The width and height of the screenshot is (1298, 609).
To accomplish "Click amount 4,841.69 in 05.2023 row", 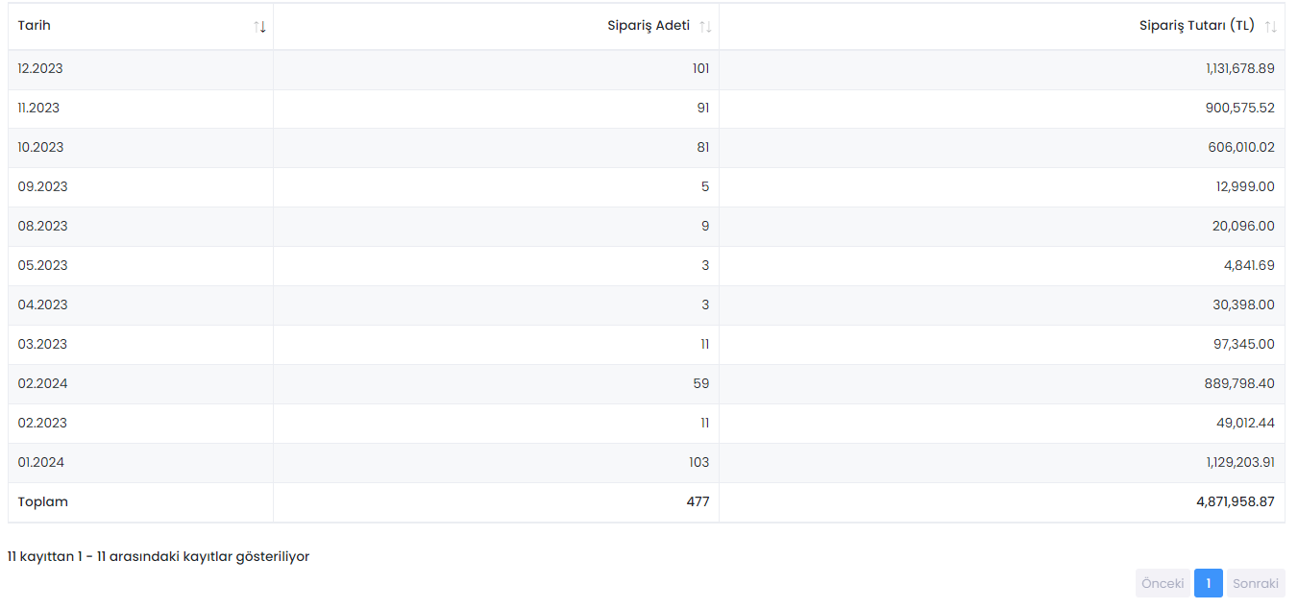I will point(1249,266).
